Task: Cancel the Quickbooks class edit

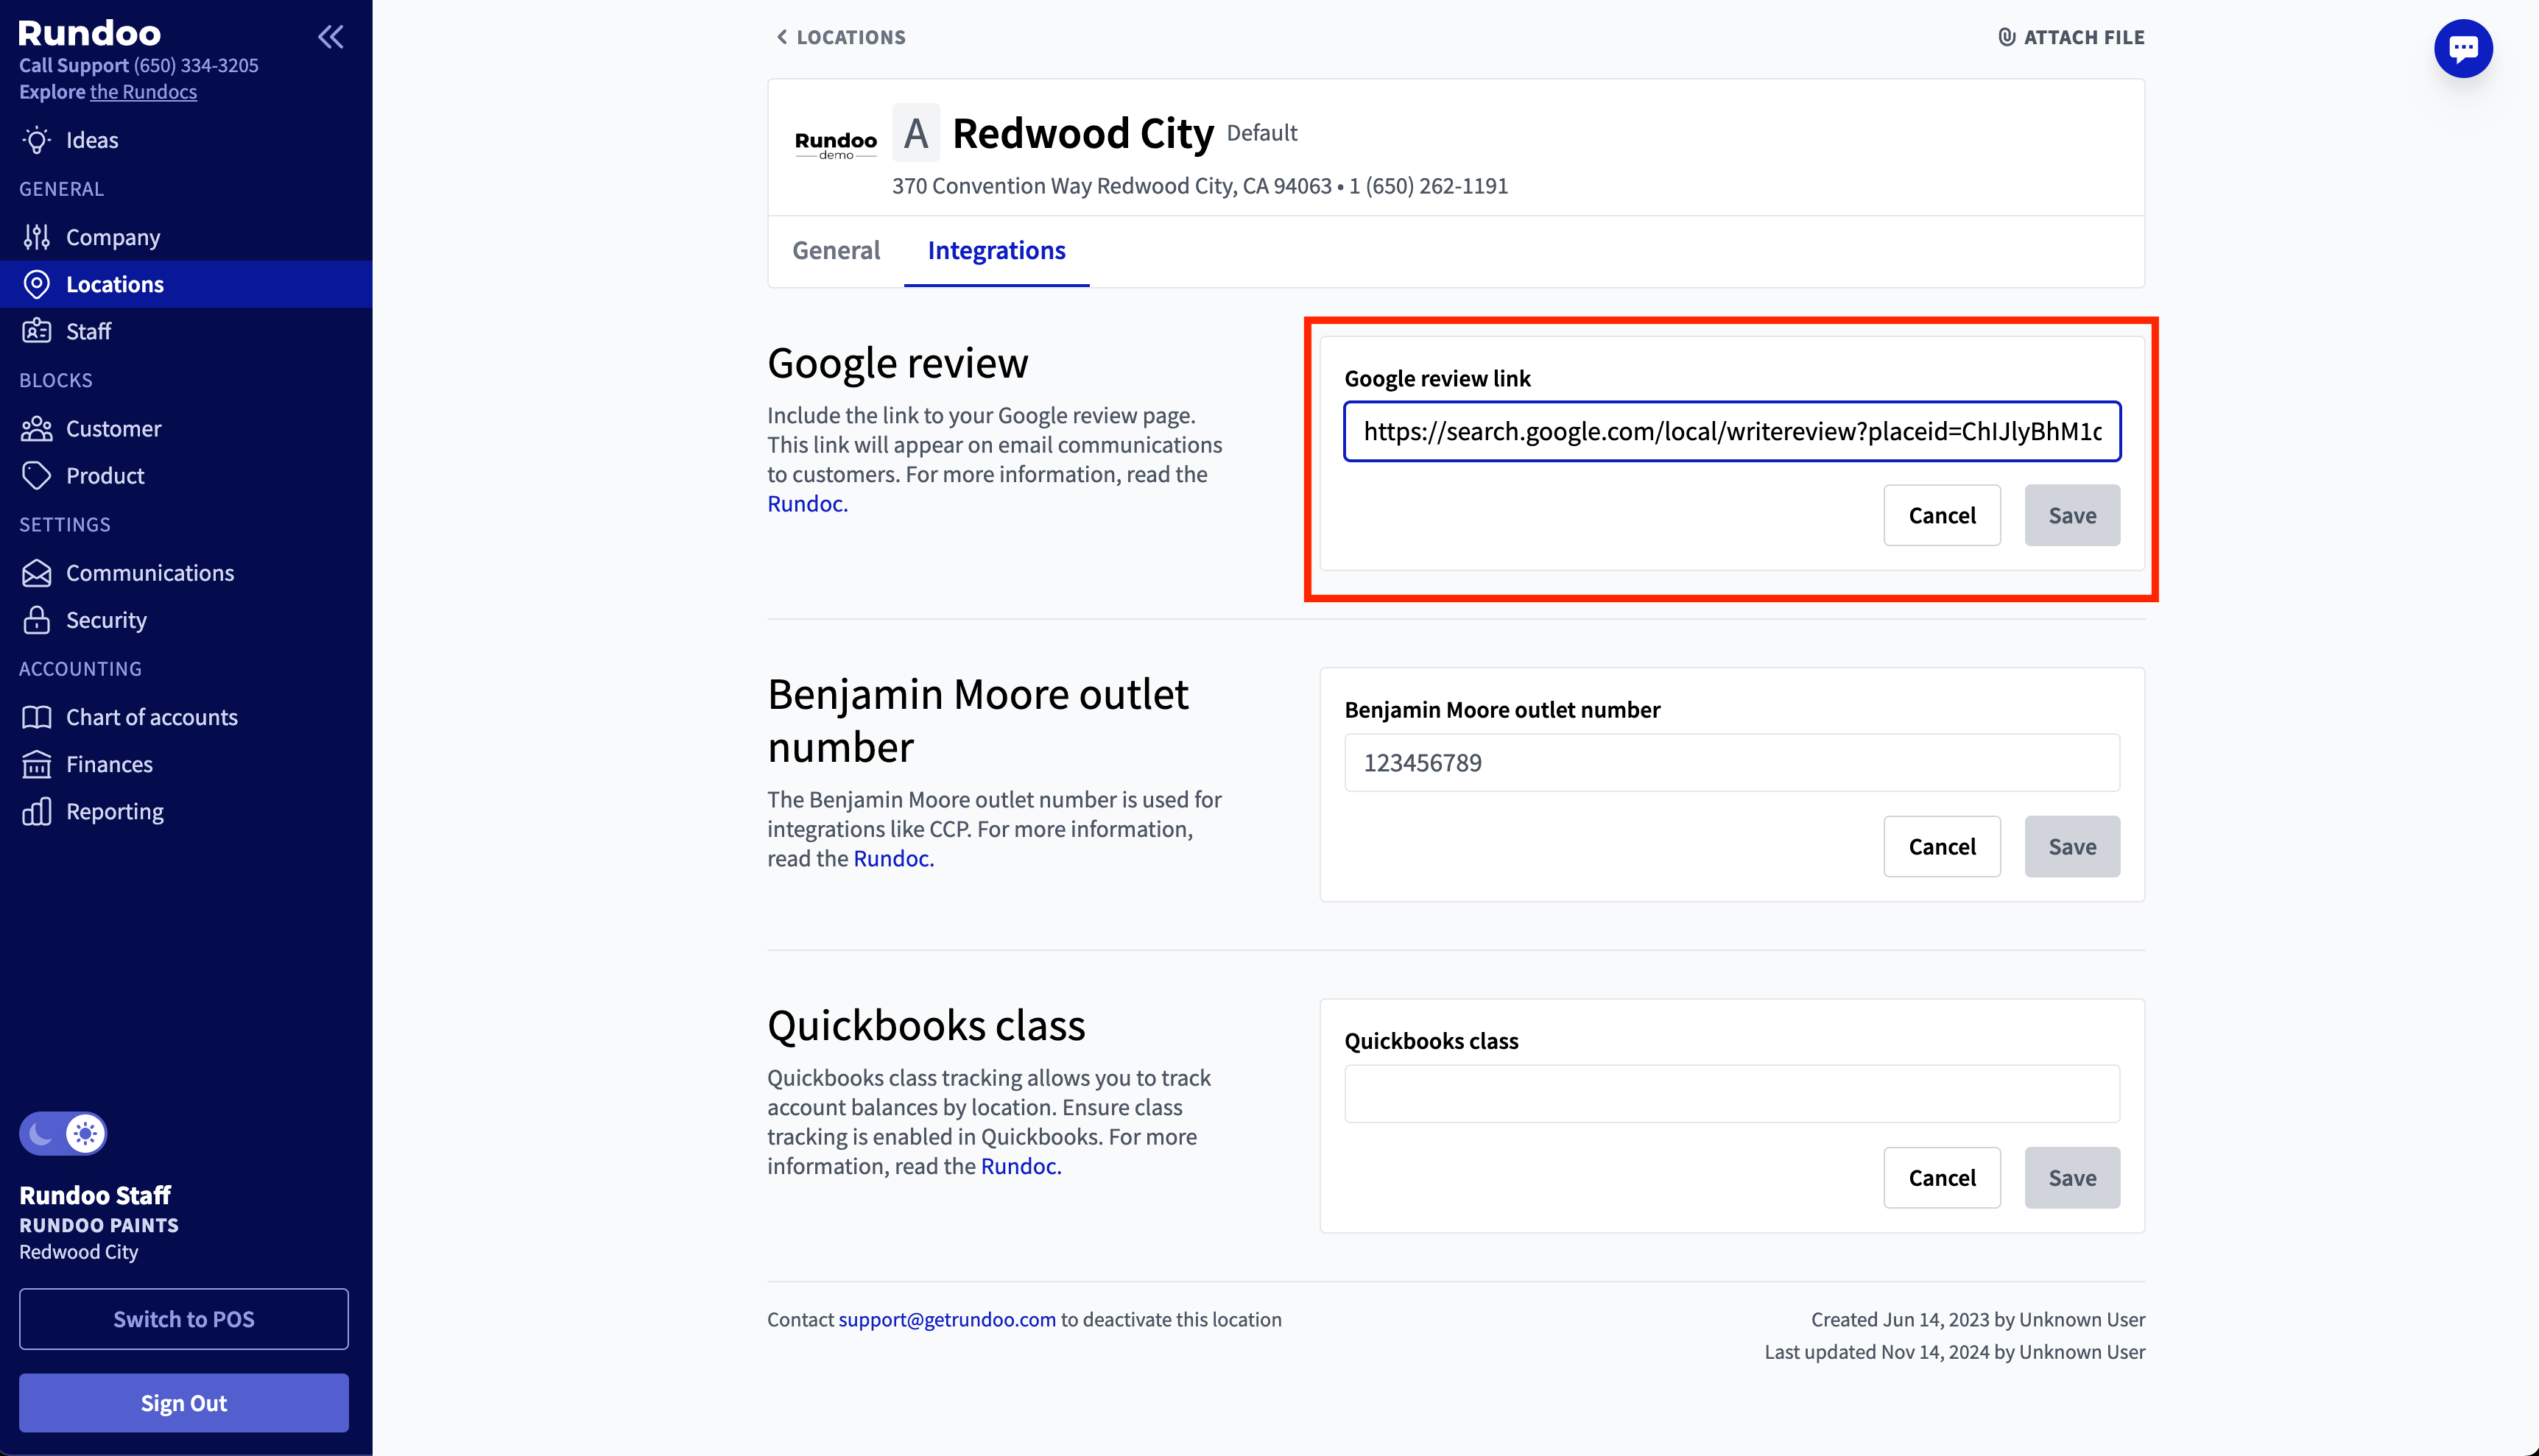Action: click(x=1942, y=1177)
